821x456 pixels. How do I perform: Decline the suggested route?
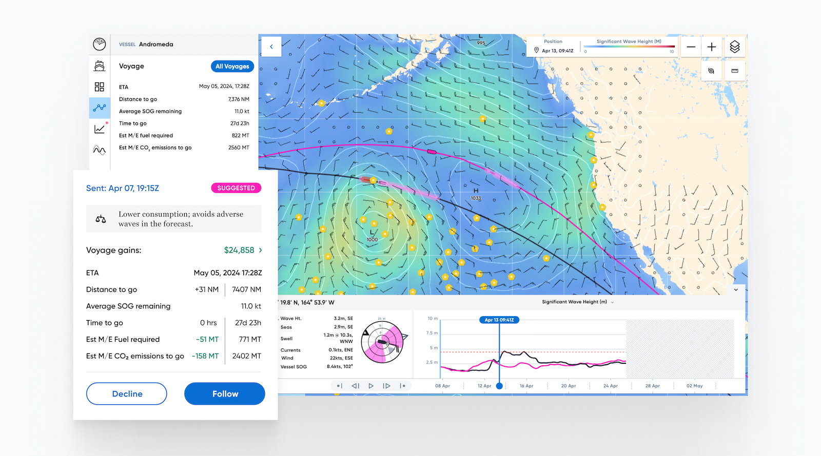point(127,393)
